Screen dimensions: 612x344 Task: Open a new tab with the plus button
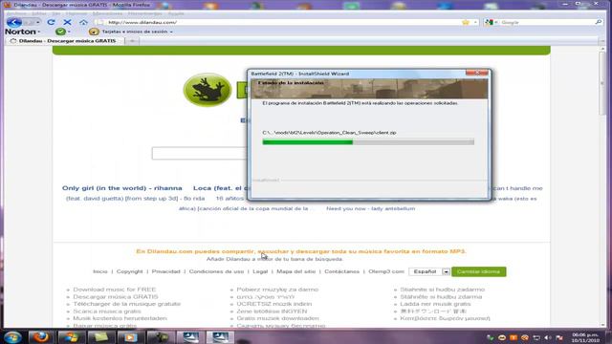point(132,40)
